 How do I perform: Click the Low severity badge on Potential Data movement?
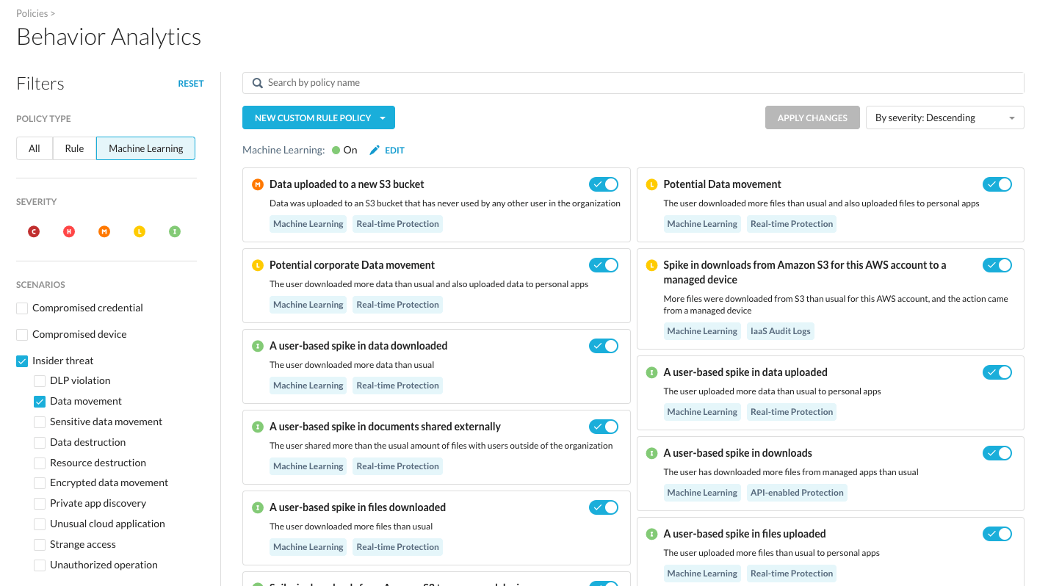tap(651, 184)
